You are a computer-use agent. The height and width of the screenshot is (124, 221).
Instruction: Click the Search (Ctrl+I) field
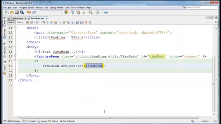(200, 7)
